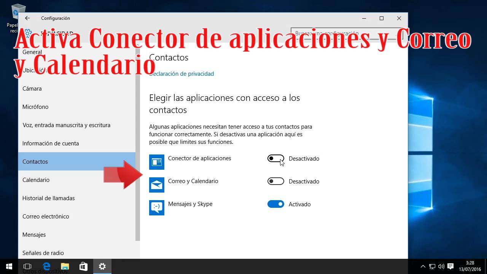Click the Mensajes y Skype app icon

click(157, 208)
